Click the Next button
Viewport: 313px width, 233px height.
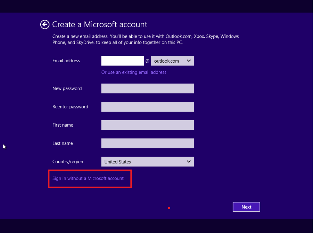tap(246, 207)
